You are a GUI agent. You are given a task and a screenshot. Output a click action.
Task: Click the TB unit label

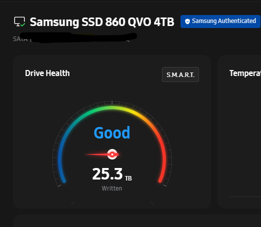click(128, 178)
